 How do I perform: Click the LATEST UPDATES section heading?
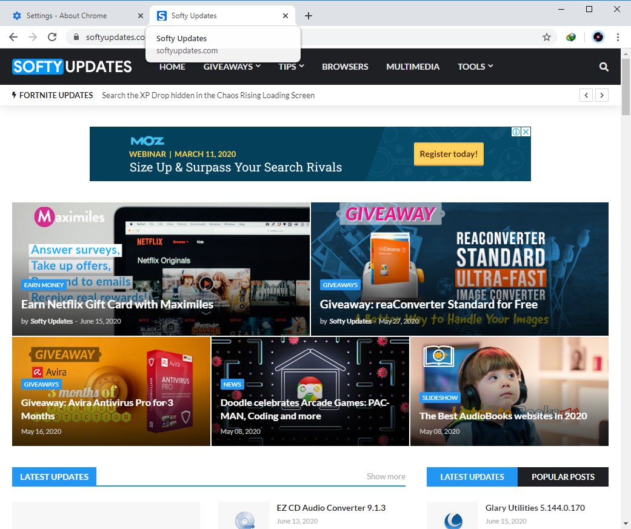tap(55, 477)
